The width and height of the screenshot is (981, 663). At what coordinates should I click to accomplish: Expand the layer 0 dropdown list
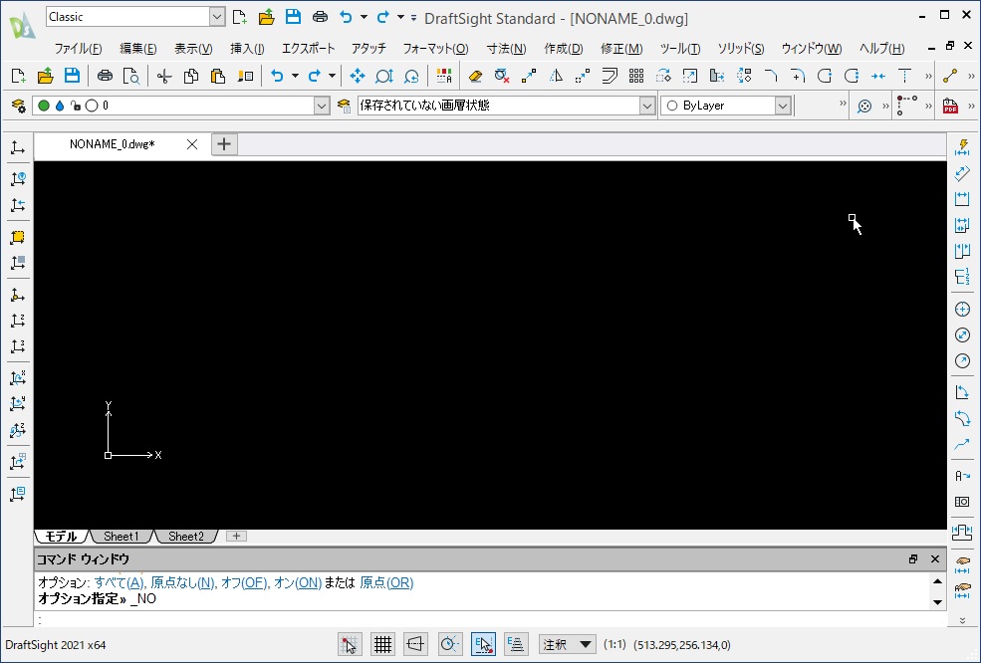click(322, 106)
